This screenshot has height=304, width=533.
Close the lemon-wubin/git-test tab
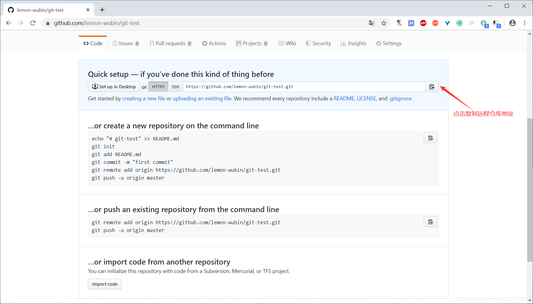click(88, 10)
